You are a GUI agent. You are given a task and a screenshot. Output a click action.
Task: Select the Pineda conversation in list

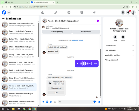point(19,87)
